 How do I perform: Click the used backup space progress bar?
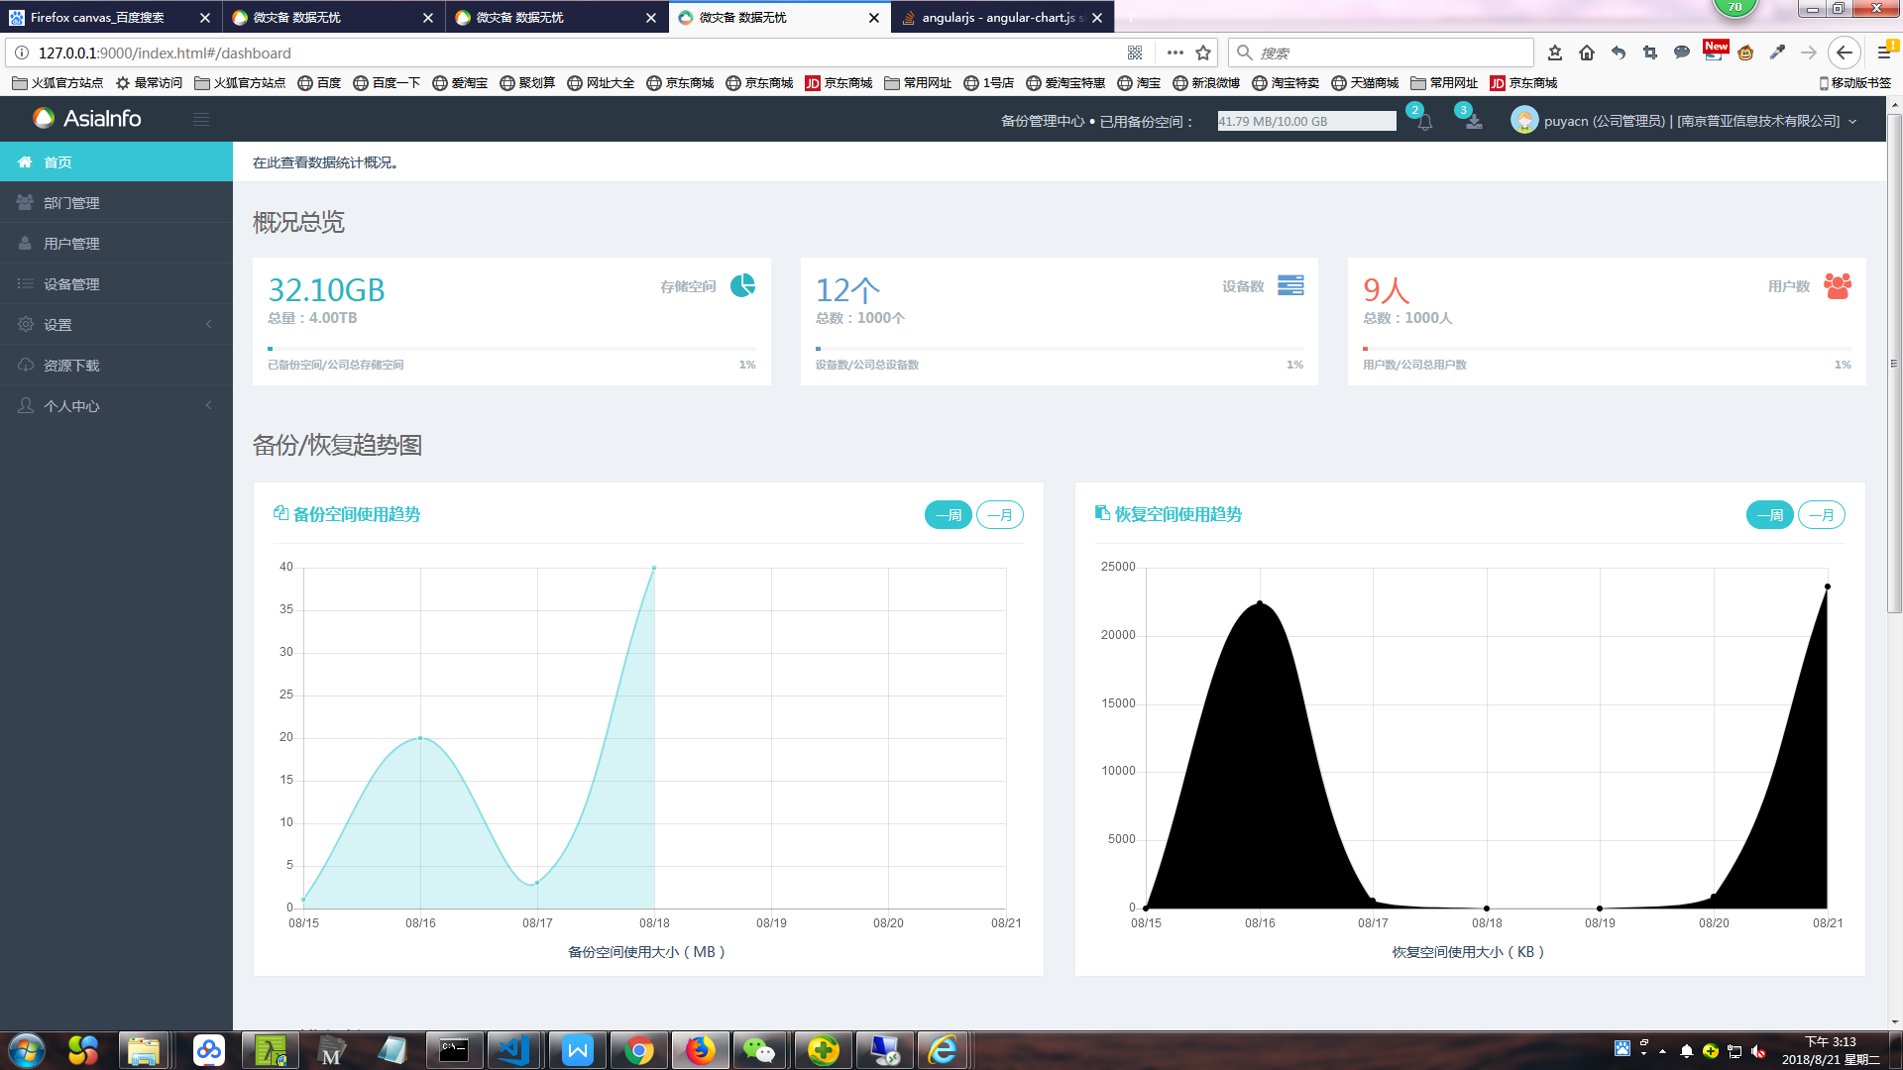[1306, 121]
